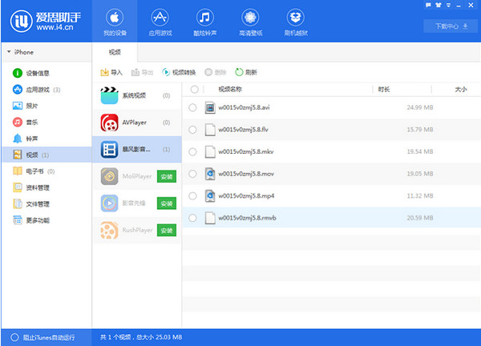
Task: Open 视频转换 video convert tool
Action: (x=179, y=72)
